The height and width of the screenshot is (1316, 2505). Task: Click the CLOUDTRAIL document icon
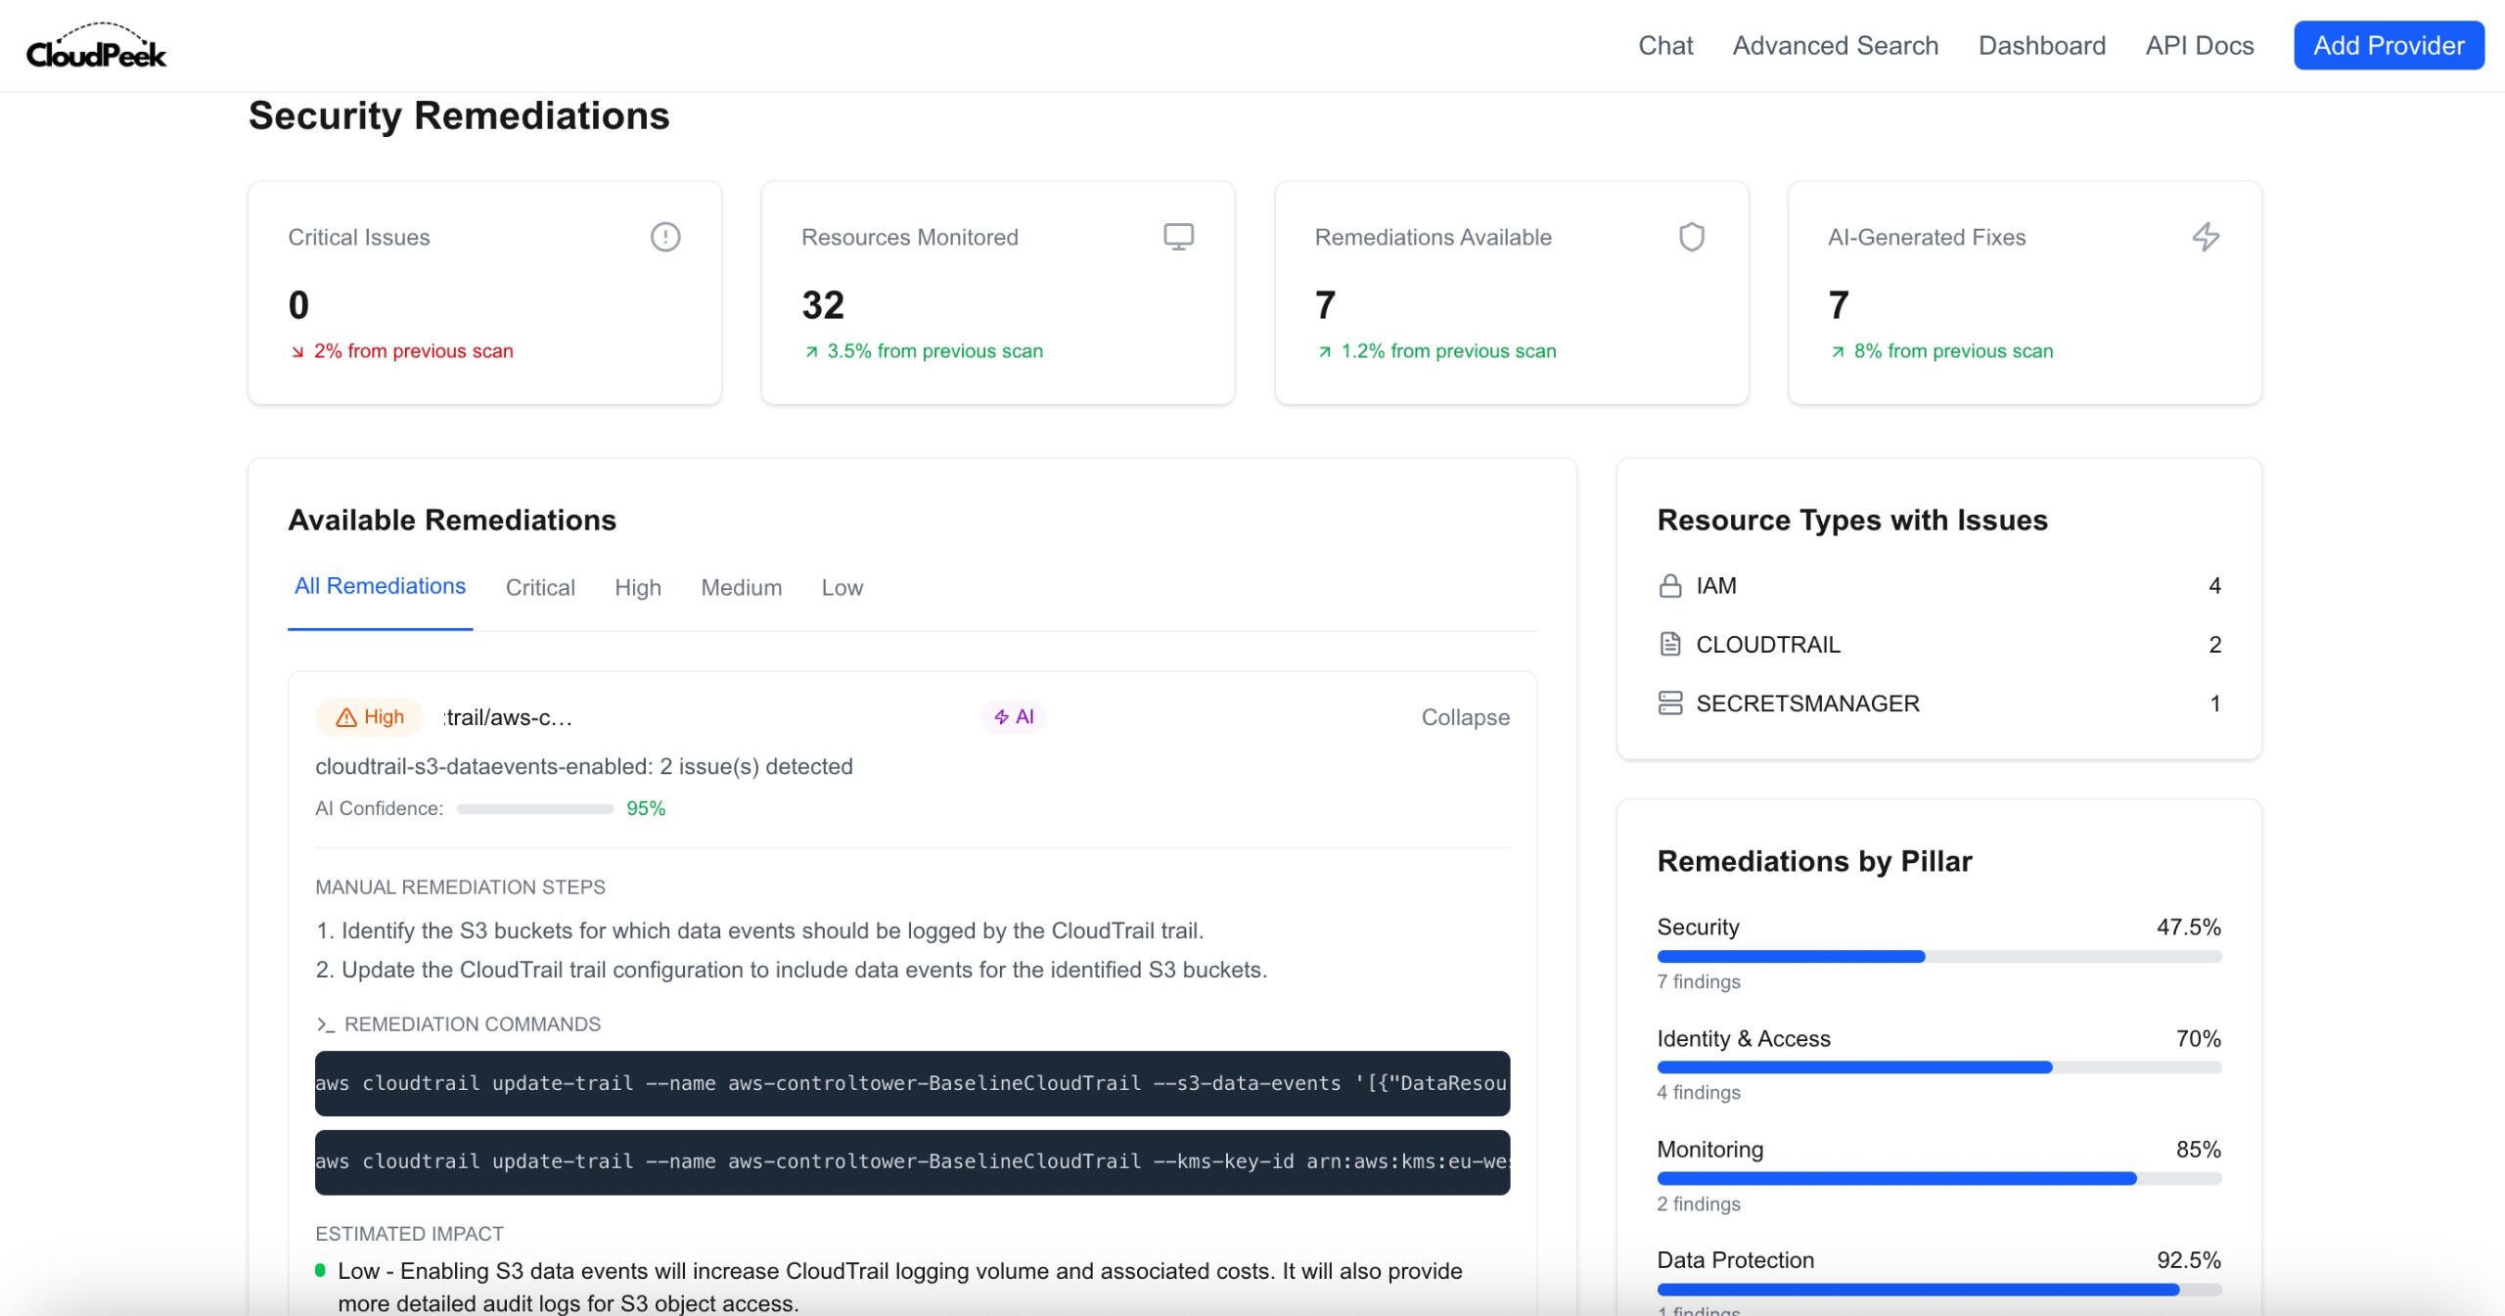tap(1670, 644)
